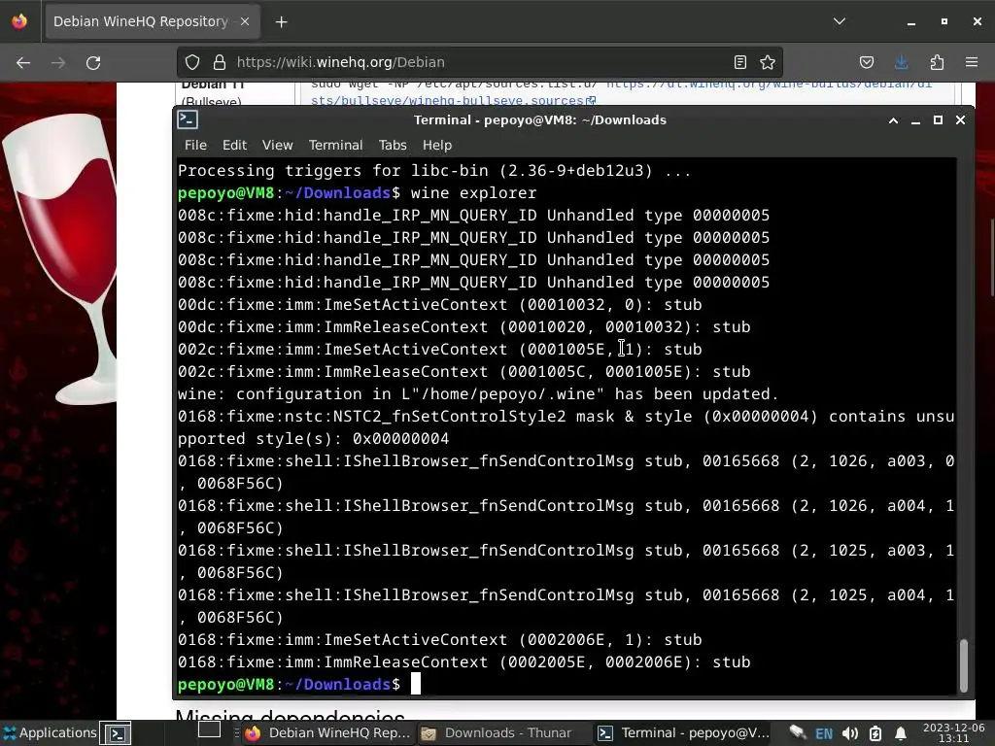This screenshot has width=995, height=746.
Task: Open the clock showing 2023-12-06 13:11
Action: pos(953,733)
